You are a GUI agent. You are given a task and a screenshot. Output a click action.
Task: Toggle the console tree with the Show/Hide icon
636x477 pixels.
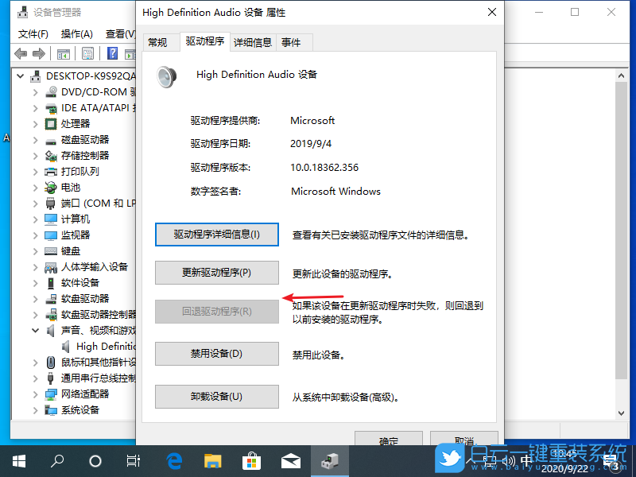point(64,53)
